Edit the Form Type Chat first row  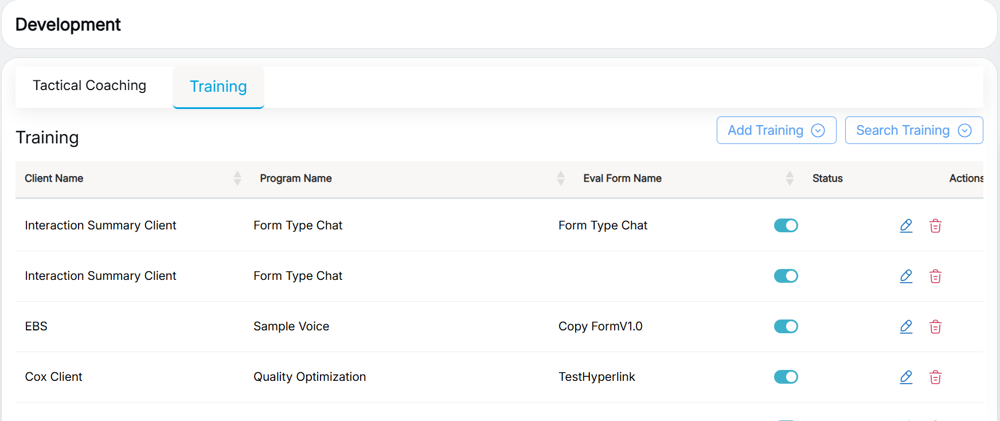click(x=906, y=225)
